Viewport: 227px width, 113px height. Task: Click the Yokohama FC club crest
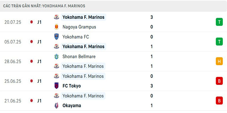click(x=56, y=37)
